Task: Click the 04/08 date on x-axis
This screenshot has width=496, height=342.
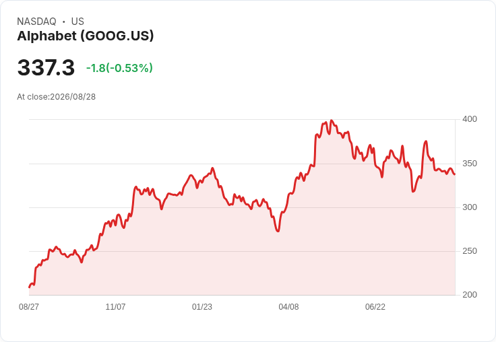Action: coord(288,307)
